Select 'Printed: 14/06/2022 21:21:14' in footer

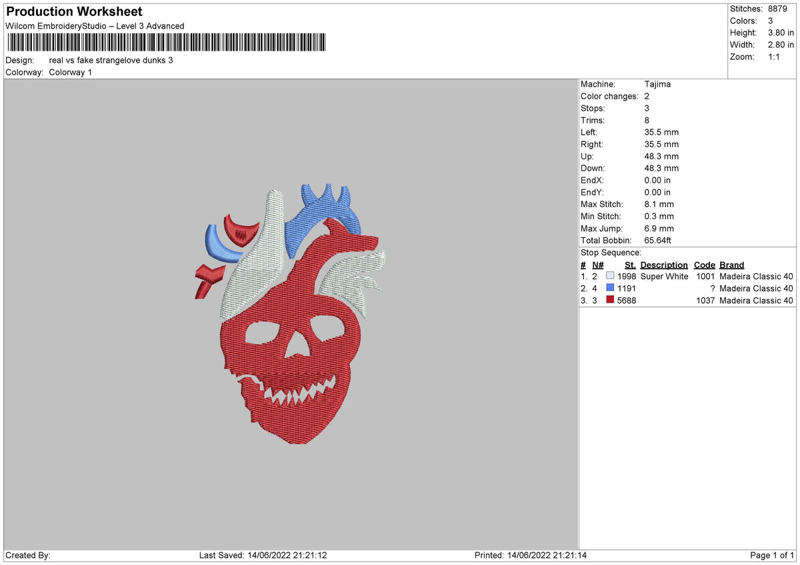[x=531, y=555]
